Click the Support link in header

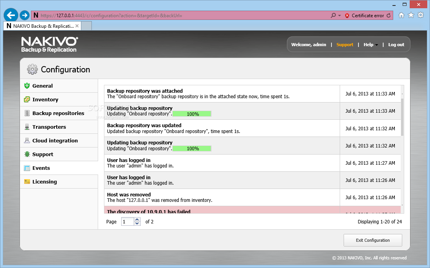[x=345, y=45]
